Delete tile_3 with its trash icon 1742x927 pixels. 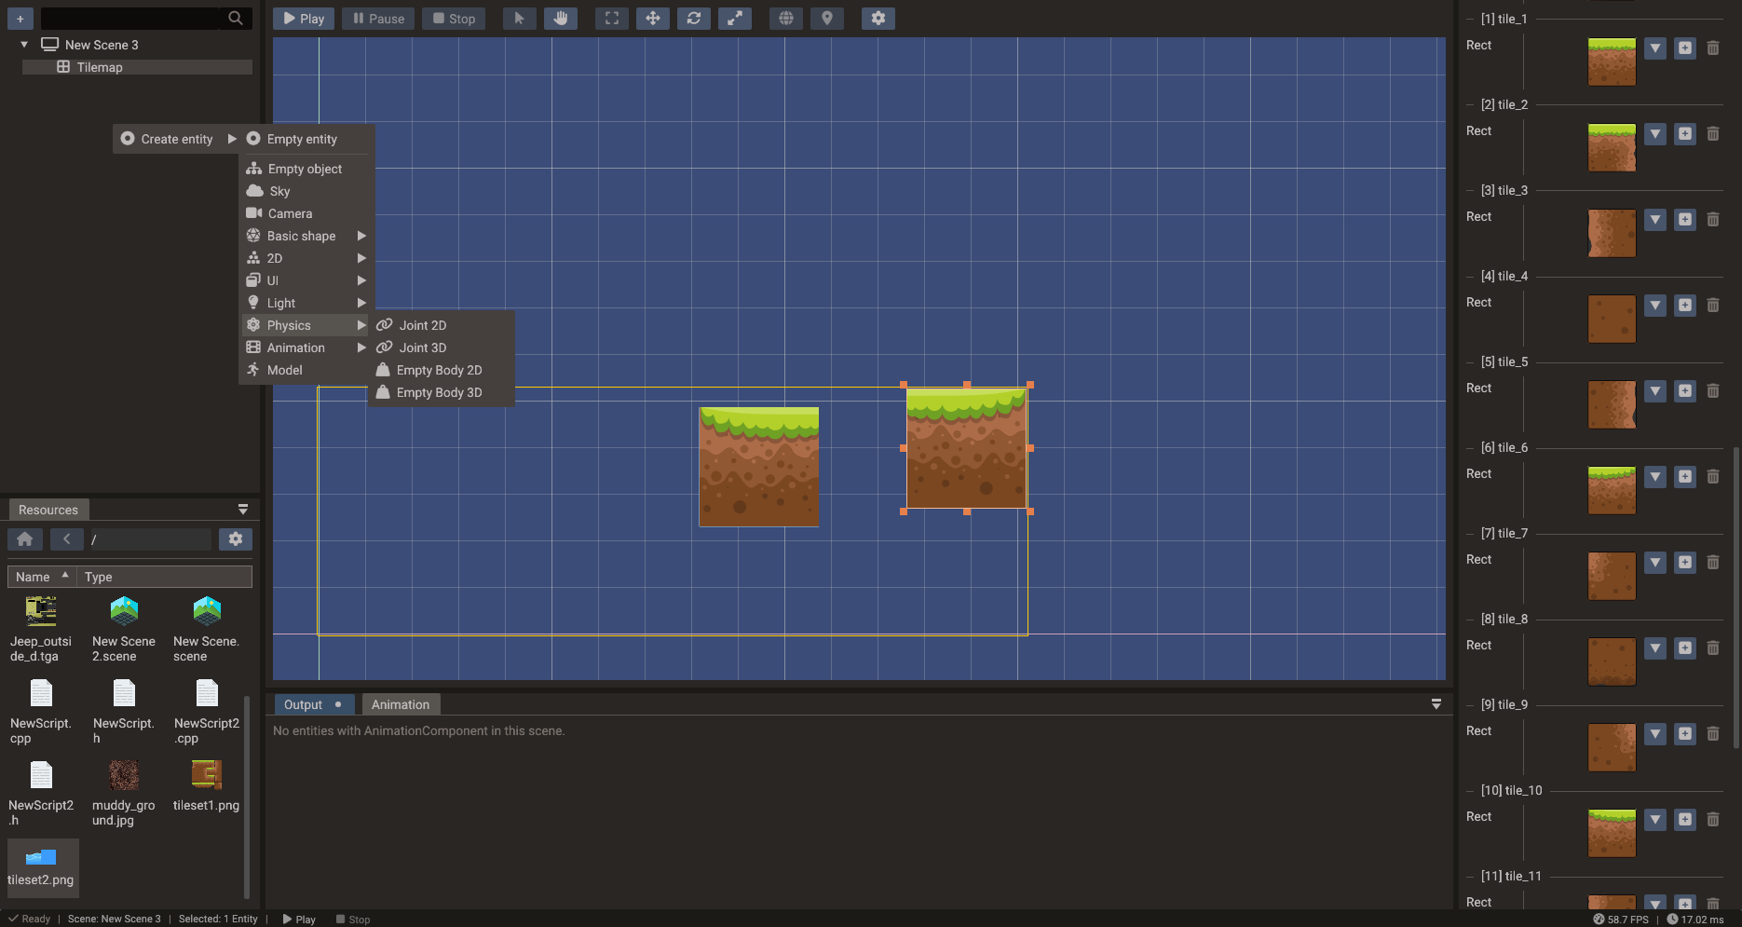click(x=1713, y=219)
